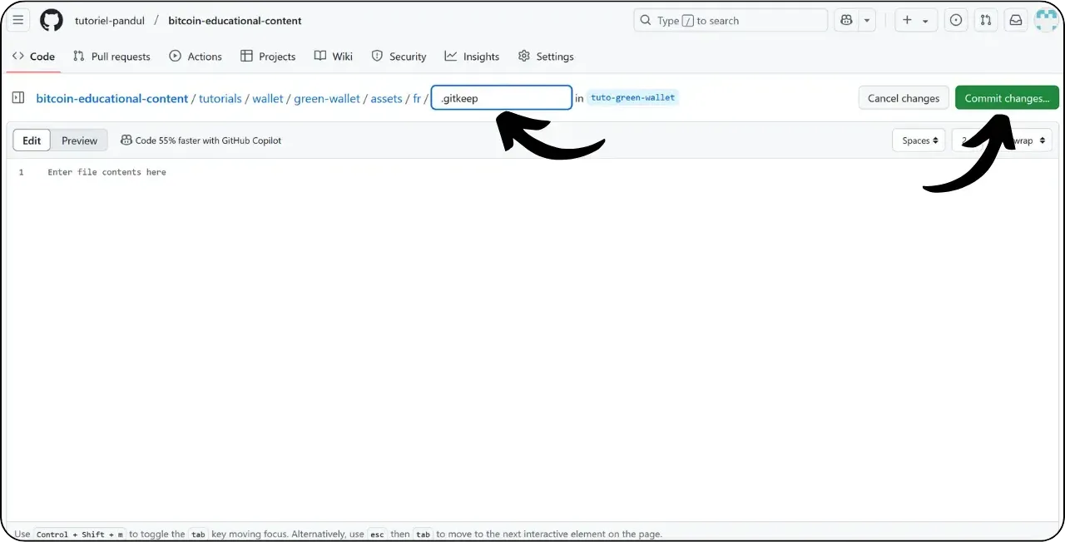1065x542 pixels.
Task: Open your profile avatar menu
Action: tap(1046, 20)
